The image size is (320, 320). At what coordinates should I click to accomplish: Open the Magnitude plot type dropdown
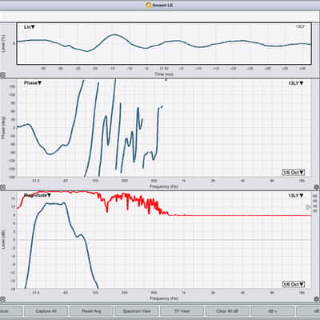38,195
